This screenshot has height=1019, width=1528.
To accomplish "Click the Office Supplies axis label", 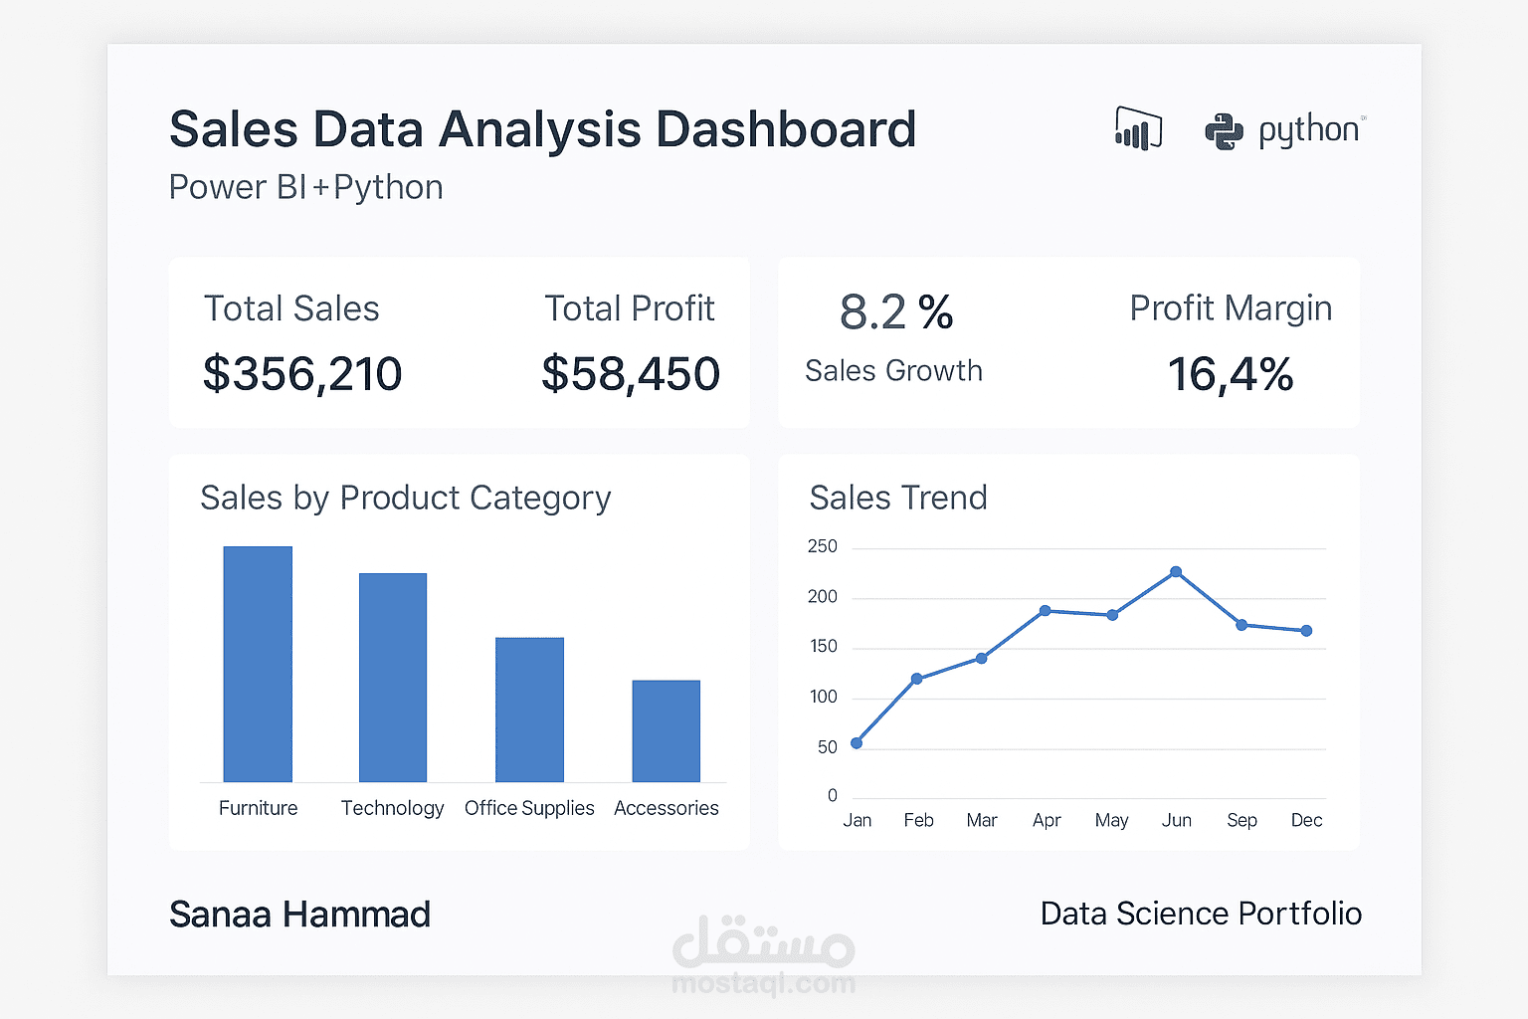I will [529, 809].
